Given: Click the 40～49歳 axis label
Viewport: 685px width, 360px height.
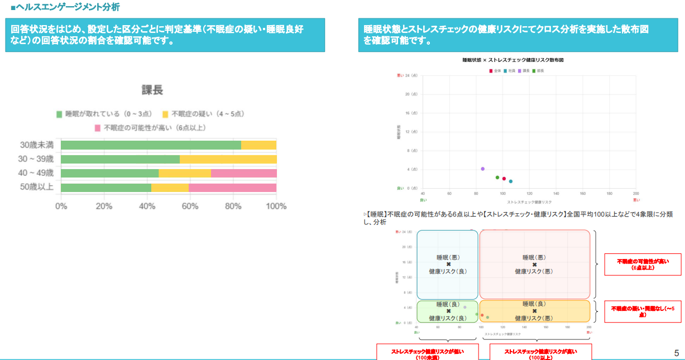Looking at the screenshot, I should tap(36, 173).
